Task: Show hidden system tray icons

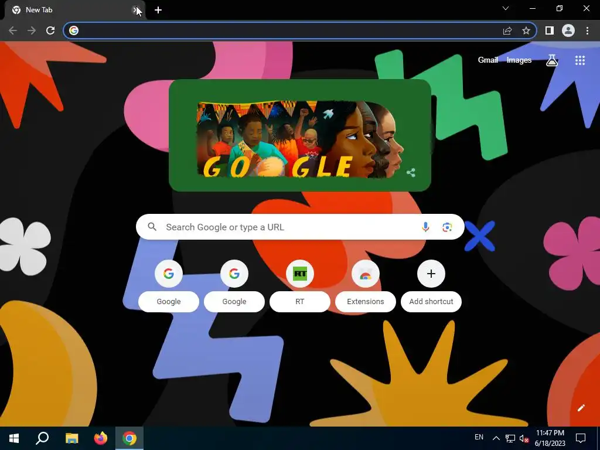Action: pos(496,438)
